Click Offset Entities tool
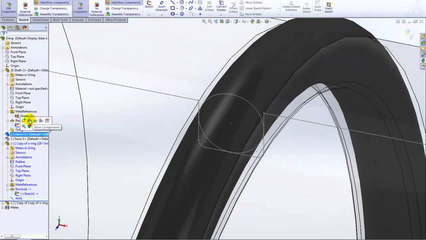This screenshot has width=426, height=240. pos(233,8)
